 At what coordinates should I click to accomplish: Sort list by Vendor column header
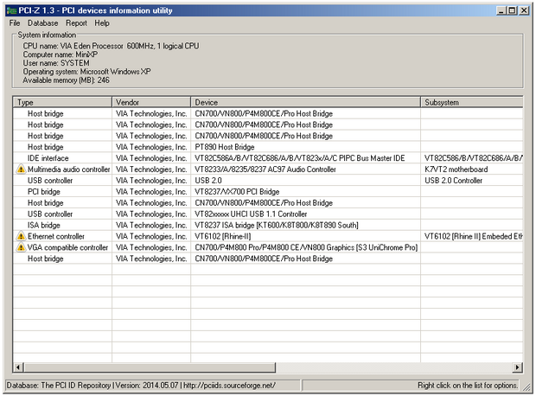pos(151,102)
